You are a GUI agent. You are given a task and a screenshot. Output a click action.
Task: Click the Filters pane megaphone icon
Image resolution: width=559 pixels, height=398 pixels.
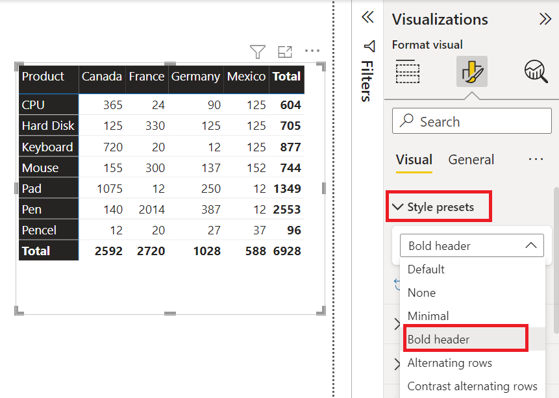369,46
